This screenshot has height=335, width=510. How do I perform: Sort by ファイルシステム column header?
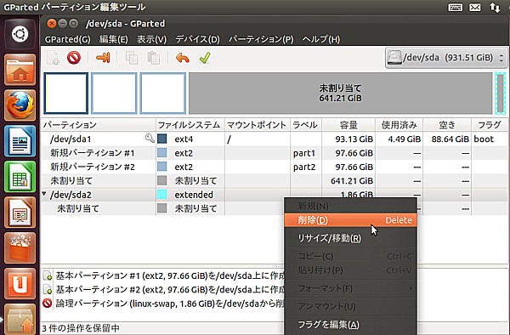click(x=190, y=125)
